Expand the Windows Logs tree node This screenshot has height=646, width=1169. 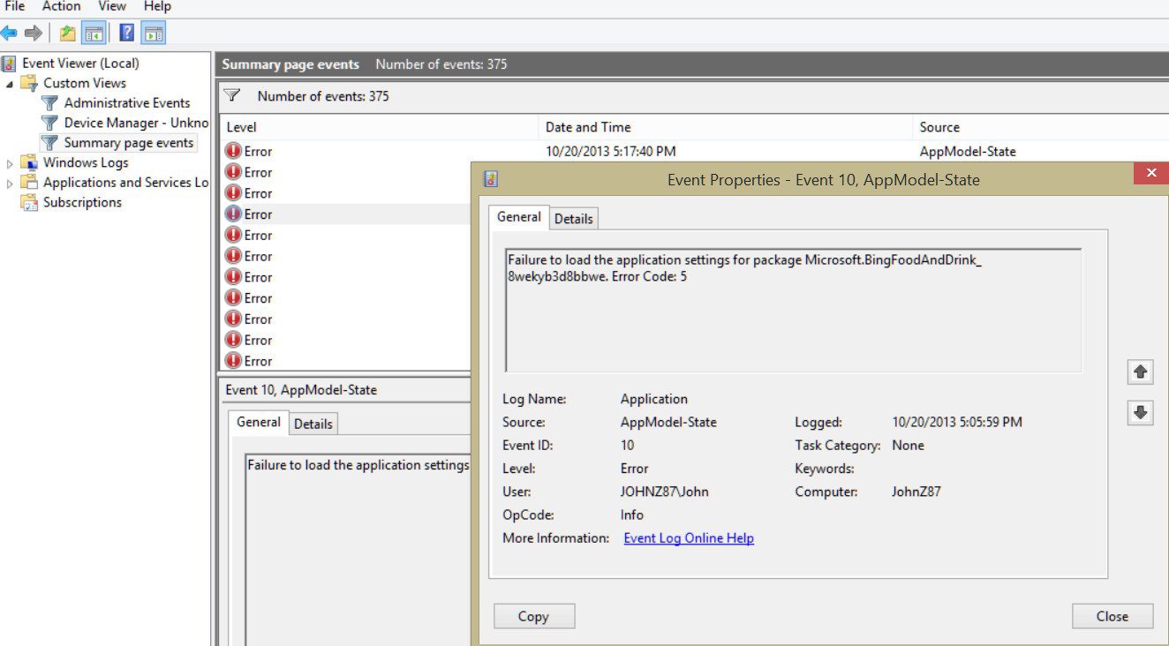coord(11,162)
